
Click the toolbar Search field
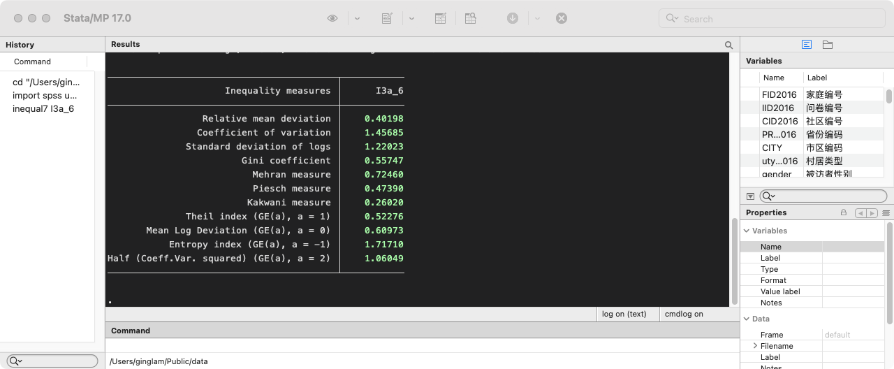point(772,19)
